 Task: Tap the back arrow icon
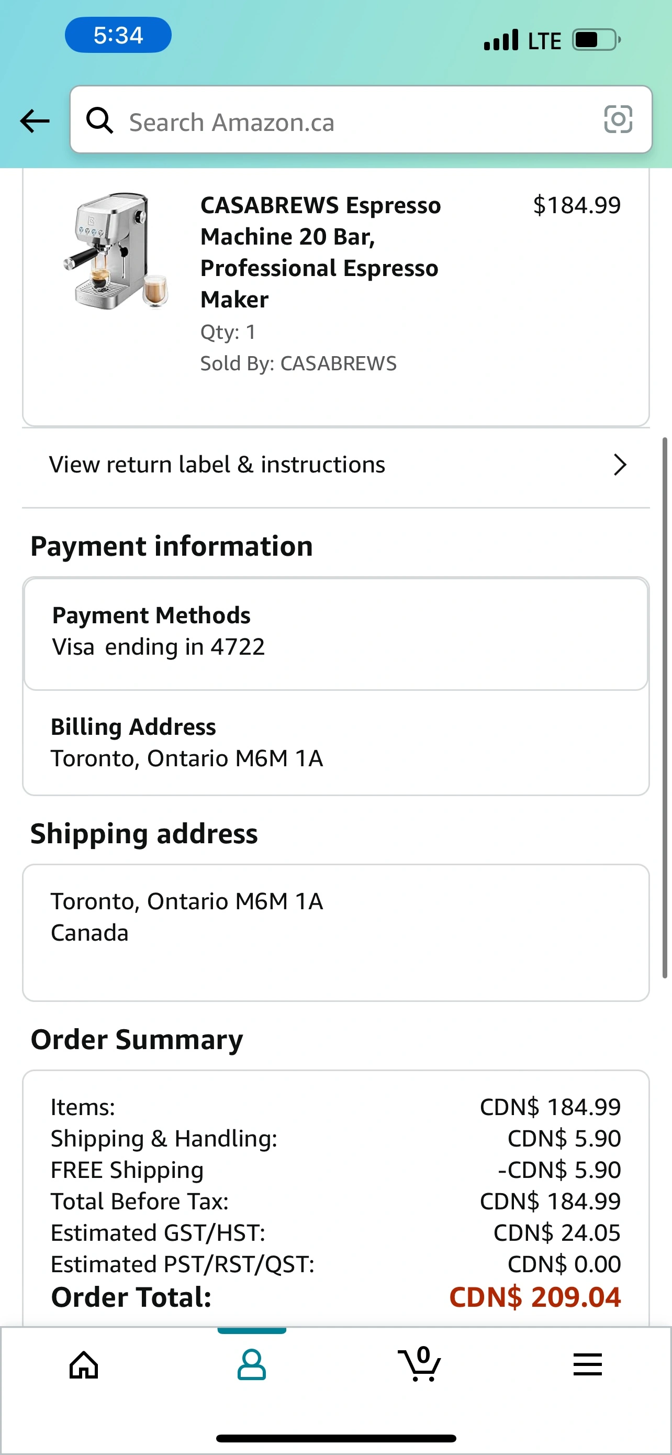(35, 121)
